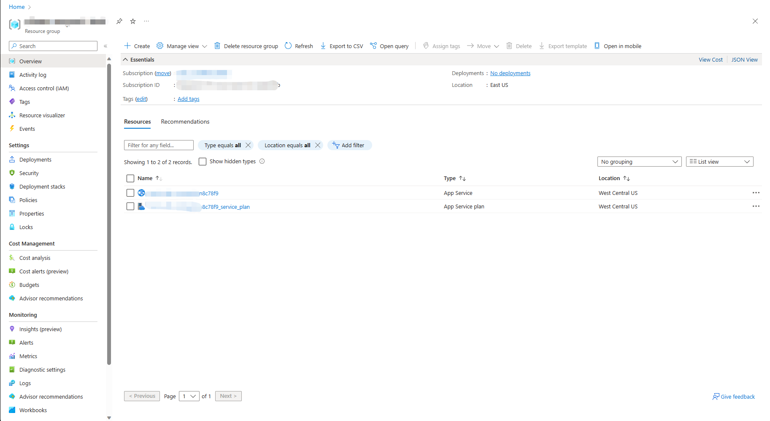Pin the resource group to dashboard

(x=119, y=21)
